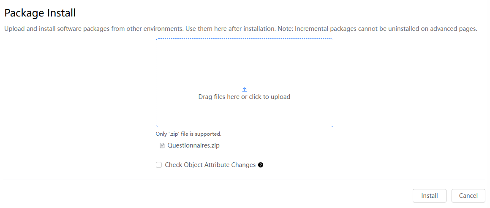Click 'Drag files here or click to upload' text
Screen dimensions: 490x208
[245, 97]
